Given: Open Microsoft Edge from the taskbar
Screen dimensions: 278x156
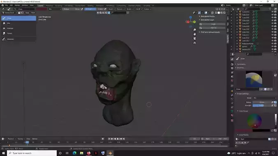Looking at the screenshot, I should coord(74,153).
